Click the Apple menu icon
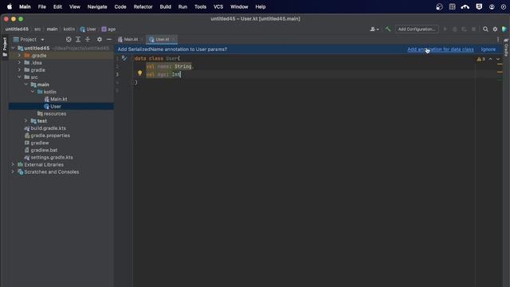The width and height of the screenshot is (510, 287). click(10, 6)
